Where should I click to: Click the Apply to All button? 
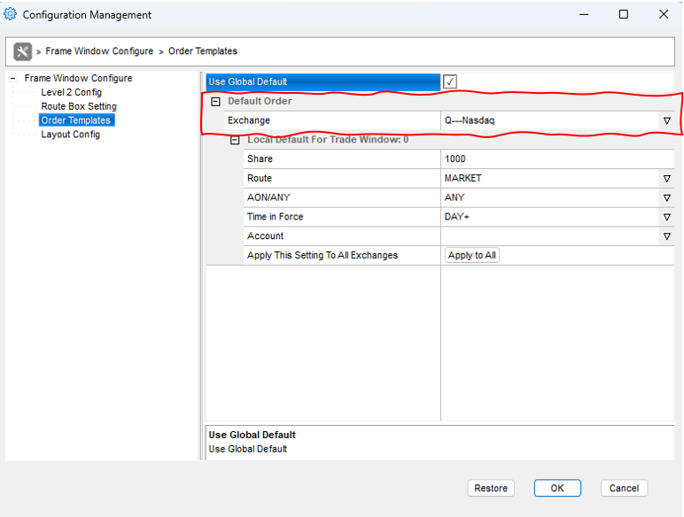pyautogui.click(x=472, y=256)
